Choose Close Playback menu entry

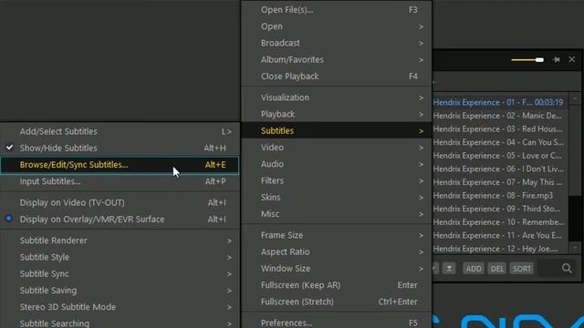coord(337,77)
